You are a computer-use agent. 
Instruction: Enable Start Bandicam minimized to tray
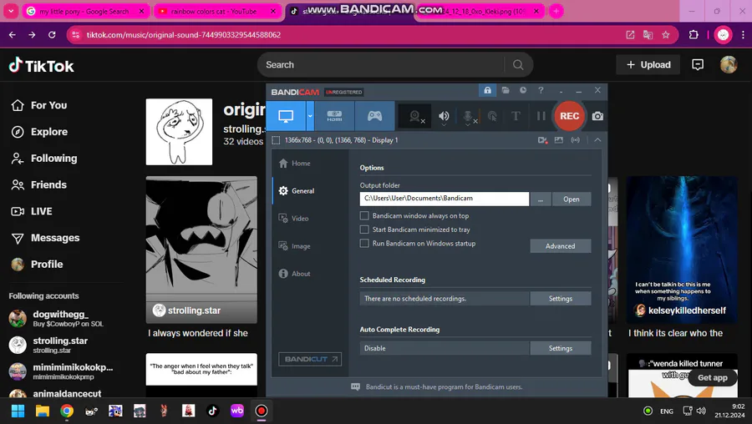coord(364,230)
